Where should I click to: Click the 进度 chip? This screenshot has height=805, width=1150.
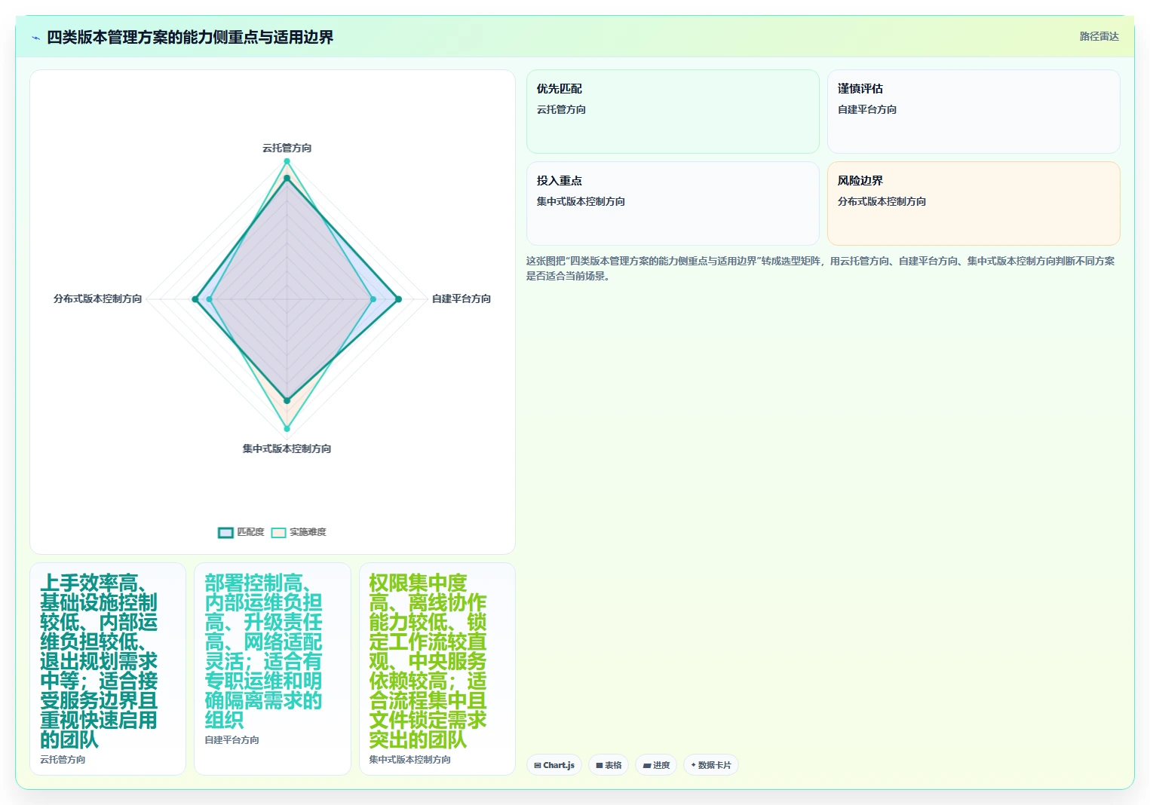point(656,765)
